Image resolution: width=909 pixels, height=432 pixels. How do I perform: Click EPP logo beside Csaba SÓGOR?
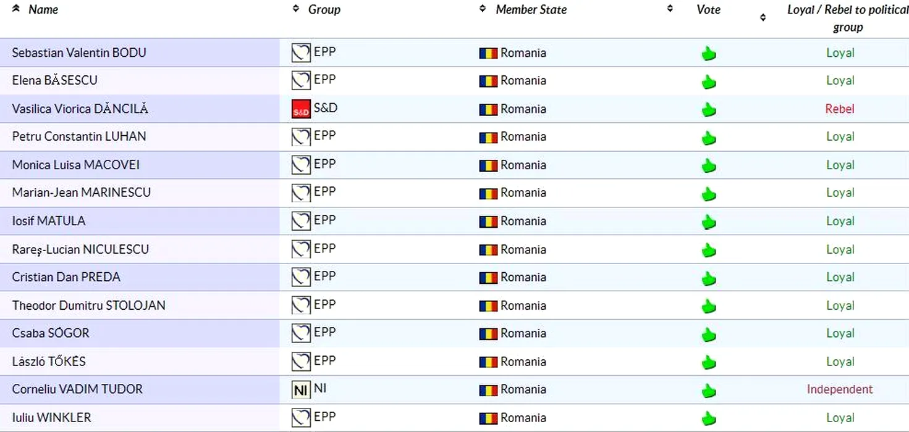pyautogui.click(x=301, y=333)
